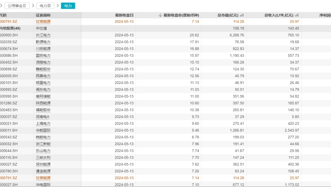Viewport: 331px width, 187px height.
Task: Open the chart icon beside 总收入(LYR,亿元)
Action: [x=297, y=15]
